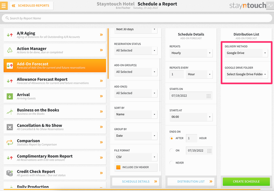Open the Ends On calendar grid icon

coord(209,151)
